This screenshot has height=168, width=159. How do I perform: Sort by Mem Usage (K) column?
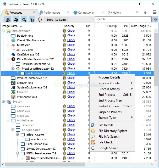pos(141,26)
